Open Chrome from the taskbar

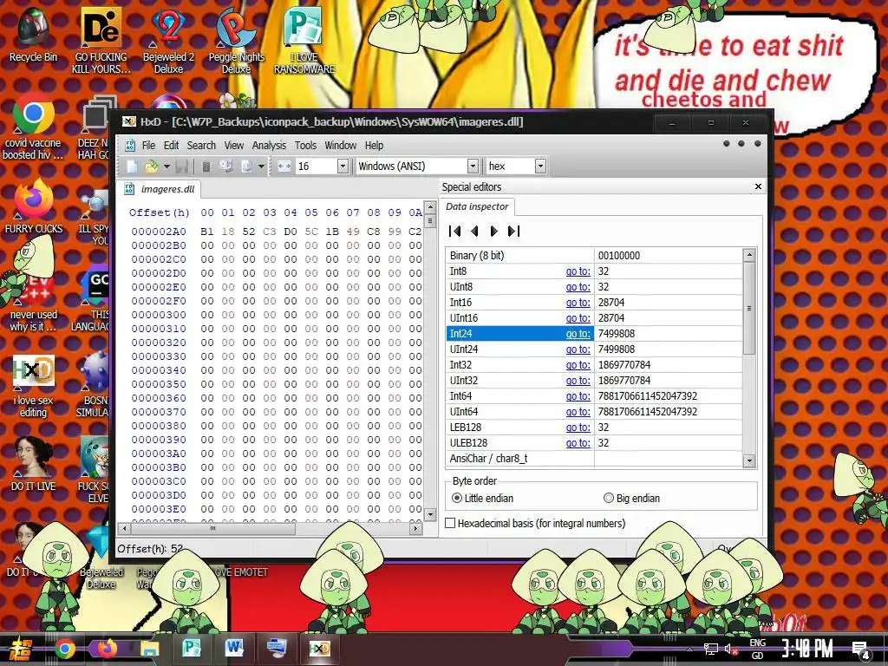coord(64,649)
